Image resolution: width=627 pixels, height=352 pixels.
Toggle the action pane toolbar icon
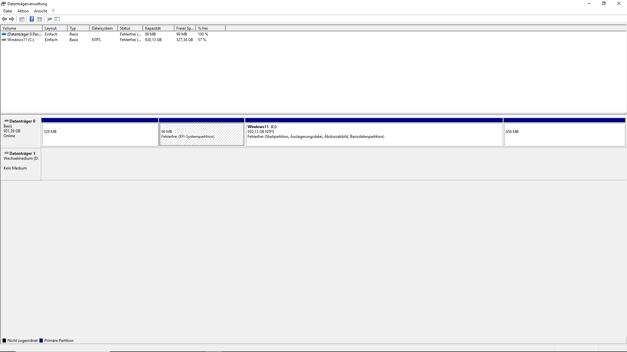click(x=40, y=19)
